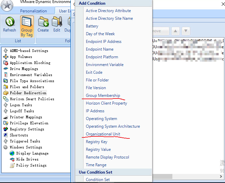
Task: Select the Horizon Smart Policies icon
Action: coord(6,99)
